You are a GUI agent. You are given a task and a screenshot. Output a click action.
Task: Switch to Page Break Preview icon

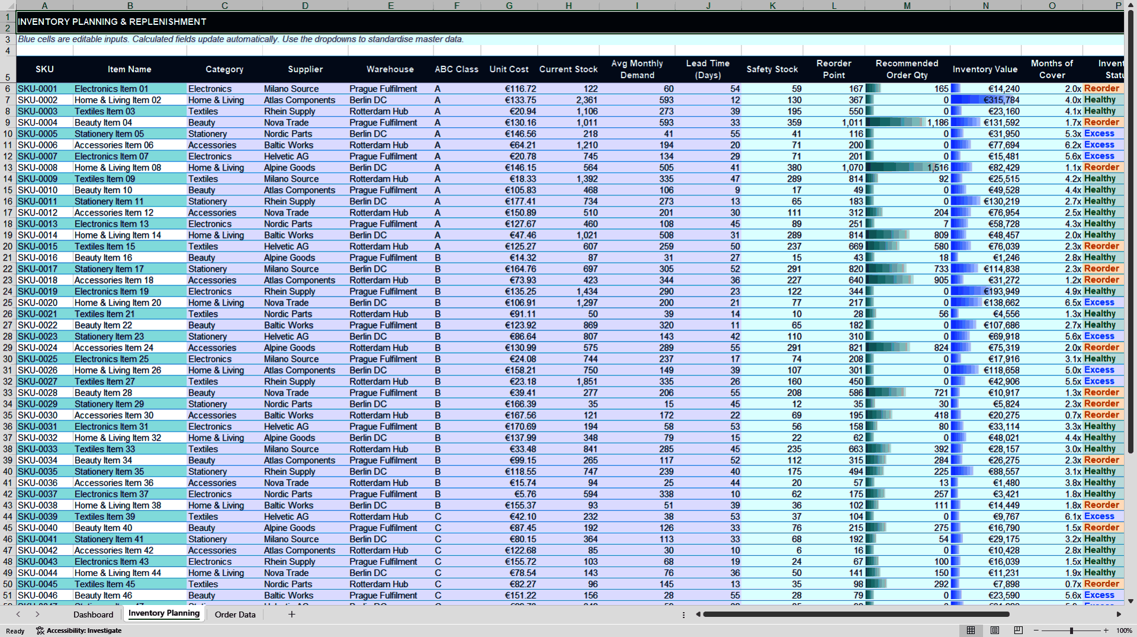[1018, 630]
